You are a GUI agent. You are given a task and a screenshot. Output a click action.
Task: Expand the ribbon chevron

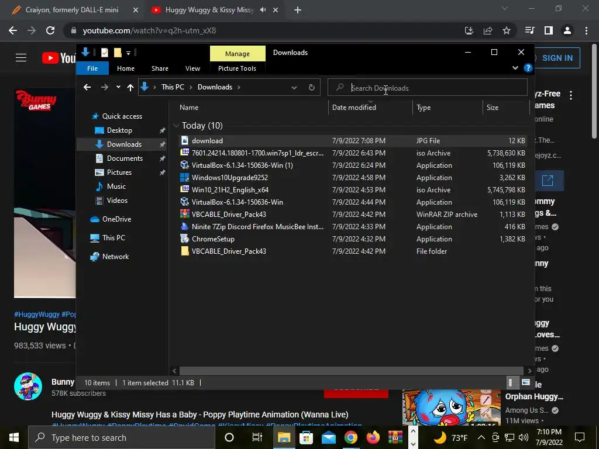click(x=515, y=68)
